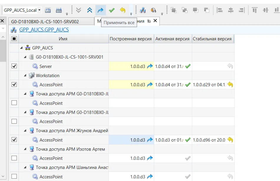Roll back to stable version 1.0.0.d96
This screenshot has height=181, width=280.
point(230,140)
